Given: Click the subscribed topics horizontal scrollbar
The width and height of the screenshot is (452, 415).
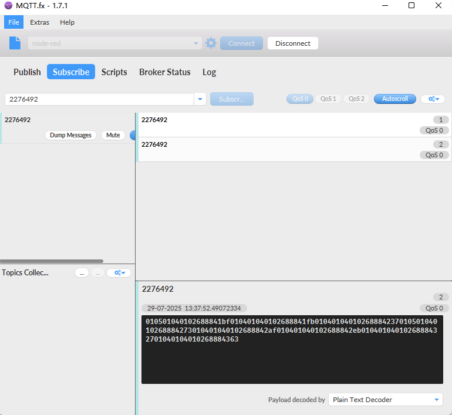Looking at the screenshot, I should [x=52, y=261].
